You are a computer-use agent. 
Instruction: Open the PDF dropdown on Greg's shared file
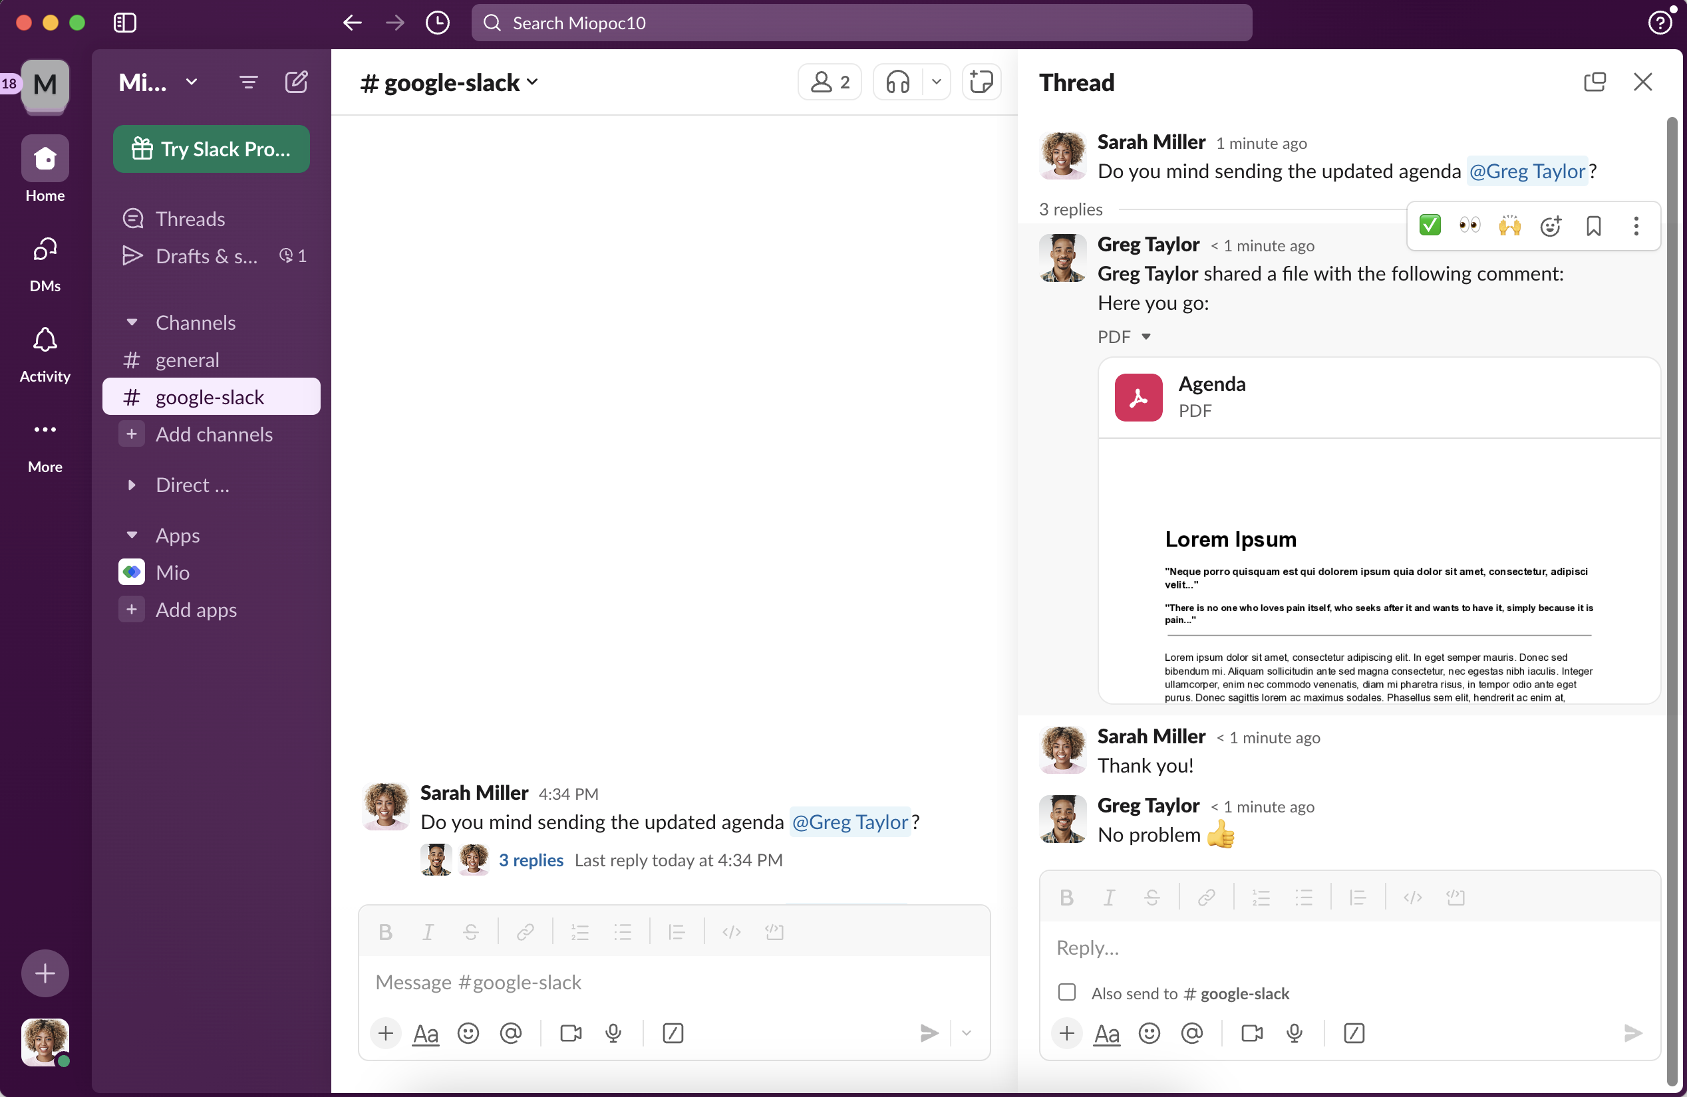coord(1147,336)
